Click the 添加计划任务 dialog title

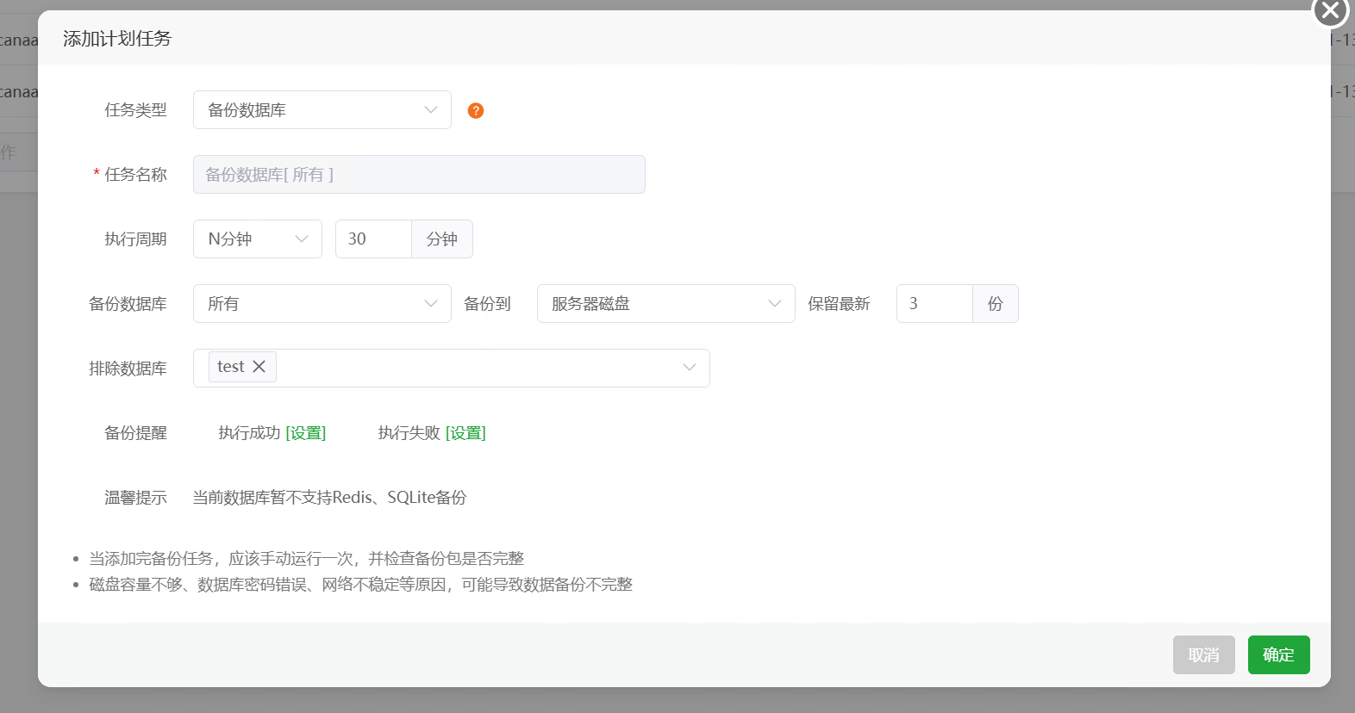coord(117,39)
